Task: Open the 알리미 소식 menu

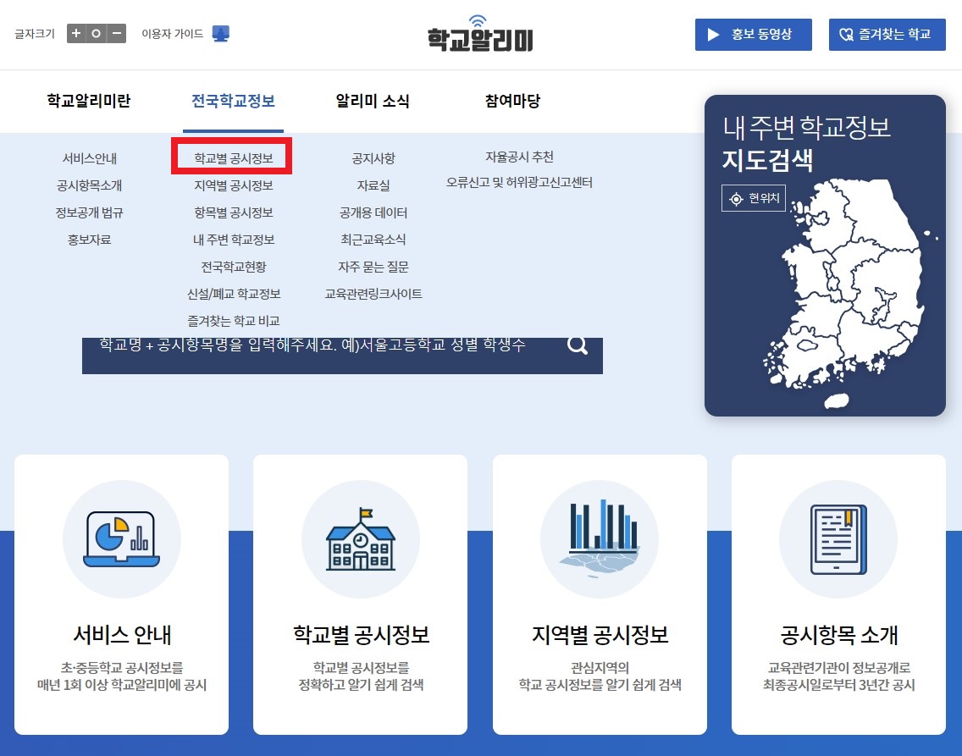Action: point(371,101)
